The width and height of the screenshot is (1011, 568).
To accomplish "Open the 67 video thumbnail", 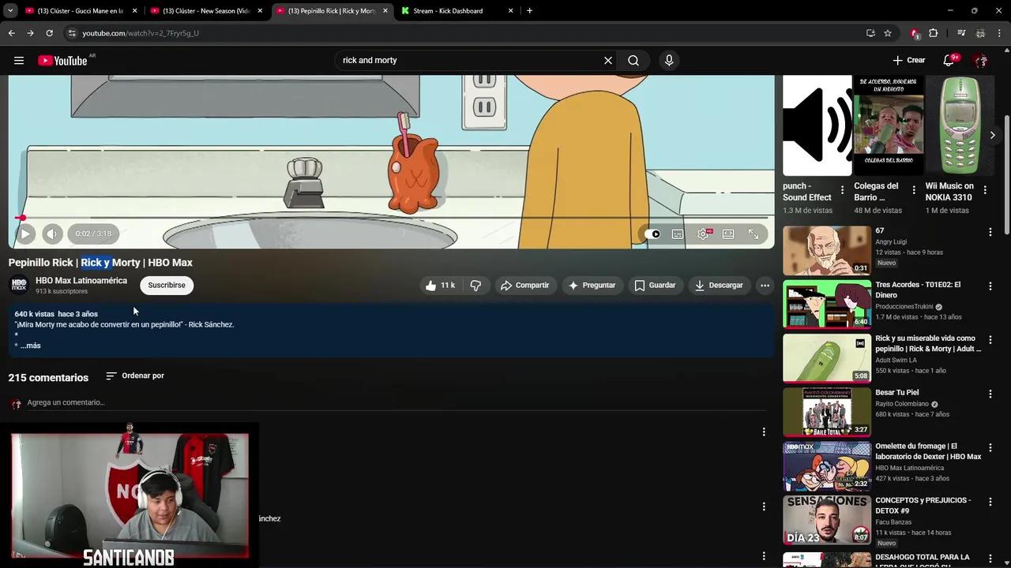I will point(827,251).
